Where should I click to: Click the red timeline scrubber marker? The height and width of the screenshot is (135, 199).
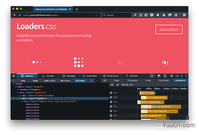pyautogui.click(x=149, y=88)
